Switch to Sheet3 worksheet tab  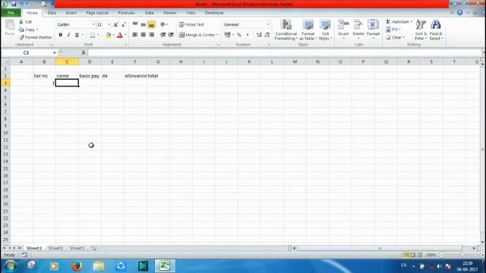[x=77, y=248]
